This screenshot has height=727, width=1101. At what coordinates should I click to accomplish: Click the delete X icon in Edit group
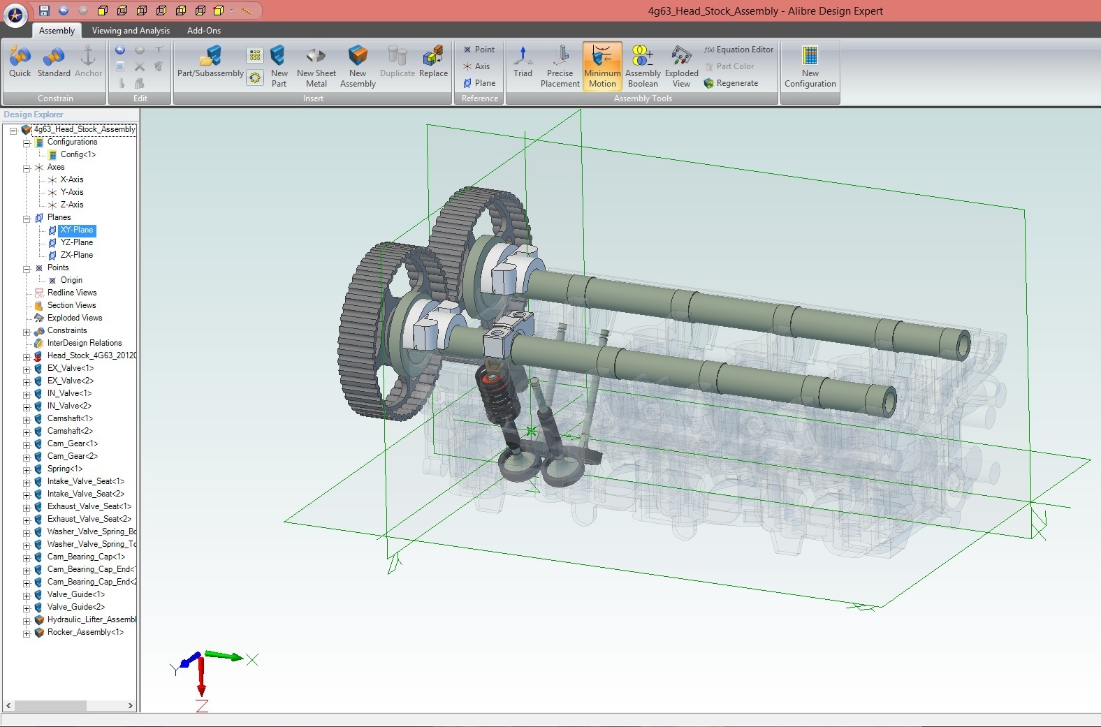pos(140,66)
